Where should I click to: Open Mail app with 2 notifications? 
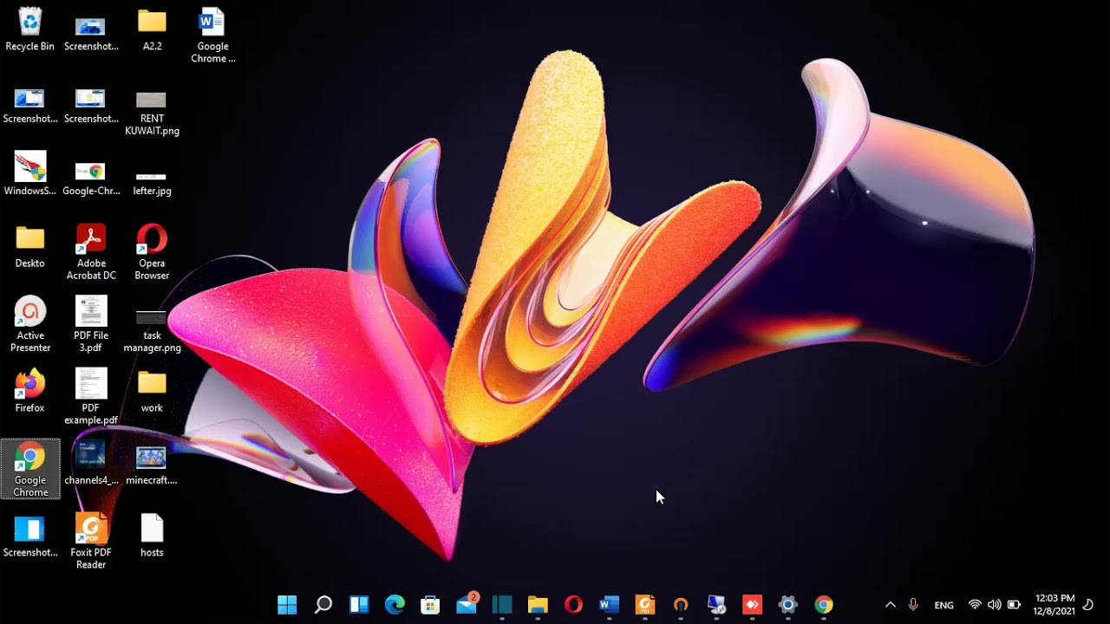click(467, 604)
